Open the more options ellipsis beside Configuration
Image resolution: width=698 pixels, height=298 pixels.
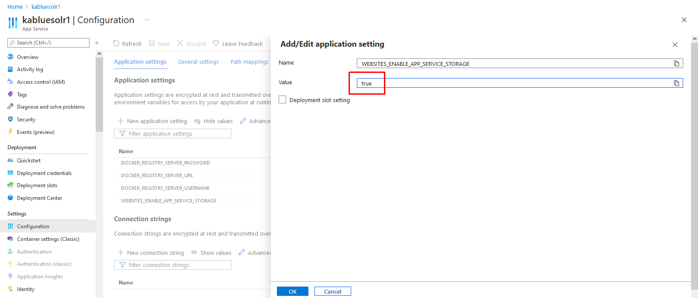coord(147,20)
